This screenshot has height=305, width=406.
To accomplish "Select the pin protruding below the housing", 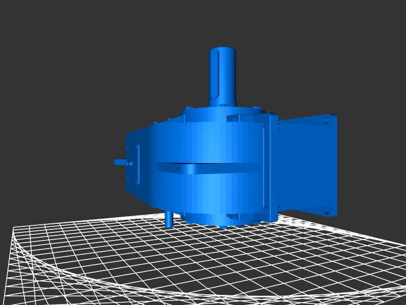I will tap(169, 220).
